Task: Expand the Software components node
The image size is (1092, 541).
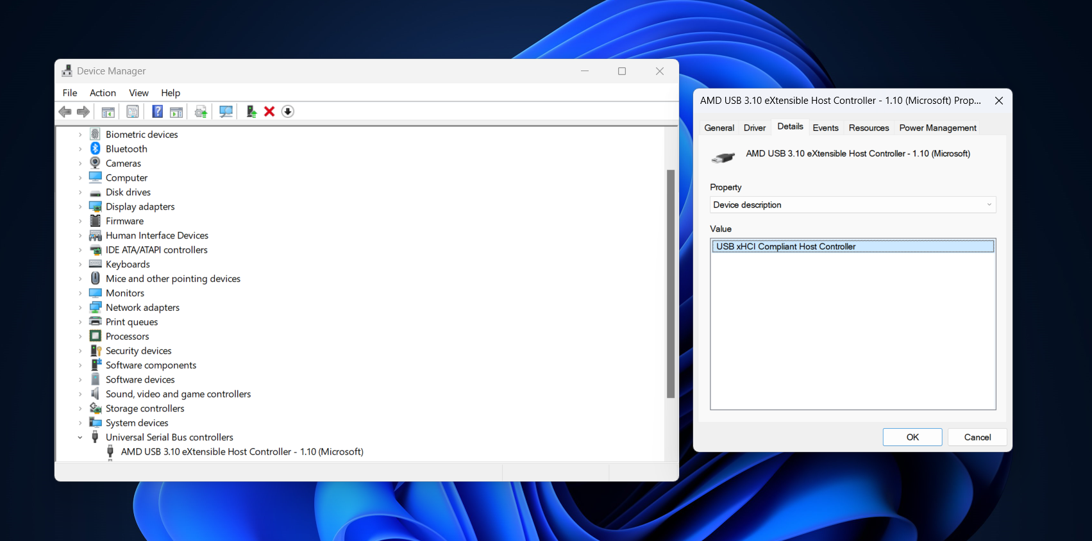Action: pos(80,365)
